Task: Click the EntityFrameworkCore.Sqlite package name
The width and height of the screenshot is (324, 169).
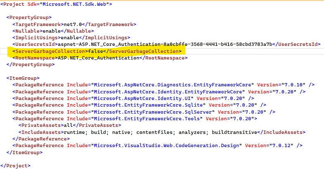Action: (148, 105)
